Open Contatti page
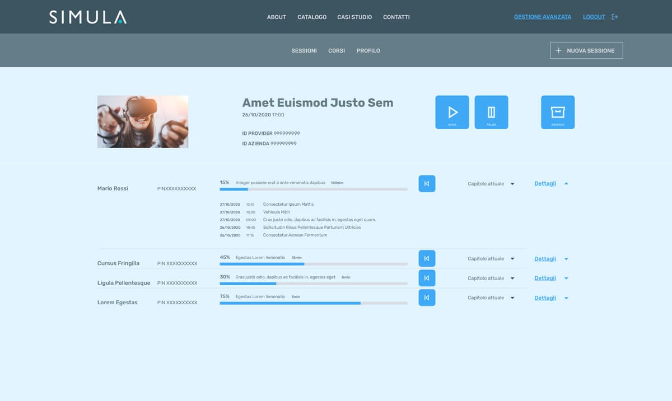This screenshot has width=672, height=401. coord(396,17)
